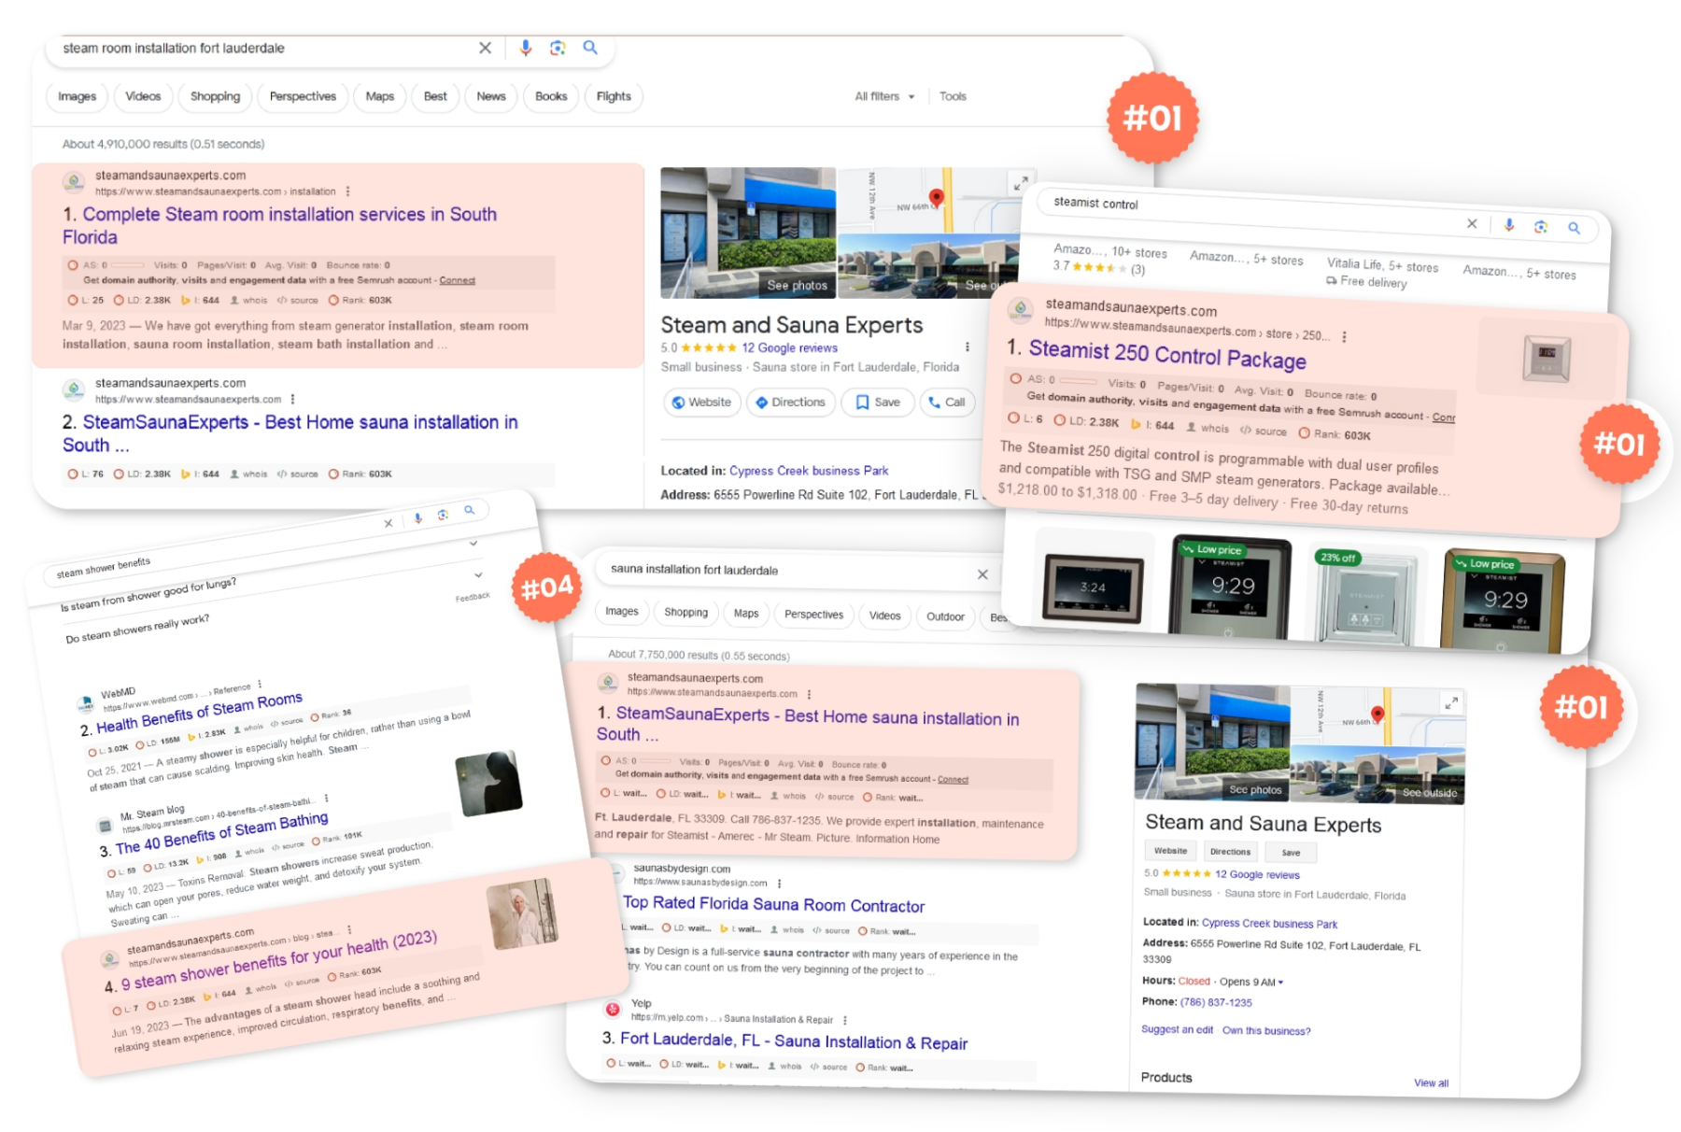The width and height of the screenshot is (1681, 1132).
Task: Click the Google Lens camera icon in the steam room search bar
Action: 558,48
